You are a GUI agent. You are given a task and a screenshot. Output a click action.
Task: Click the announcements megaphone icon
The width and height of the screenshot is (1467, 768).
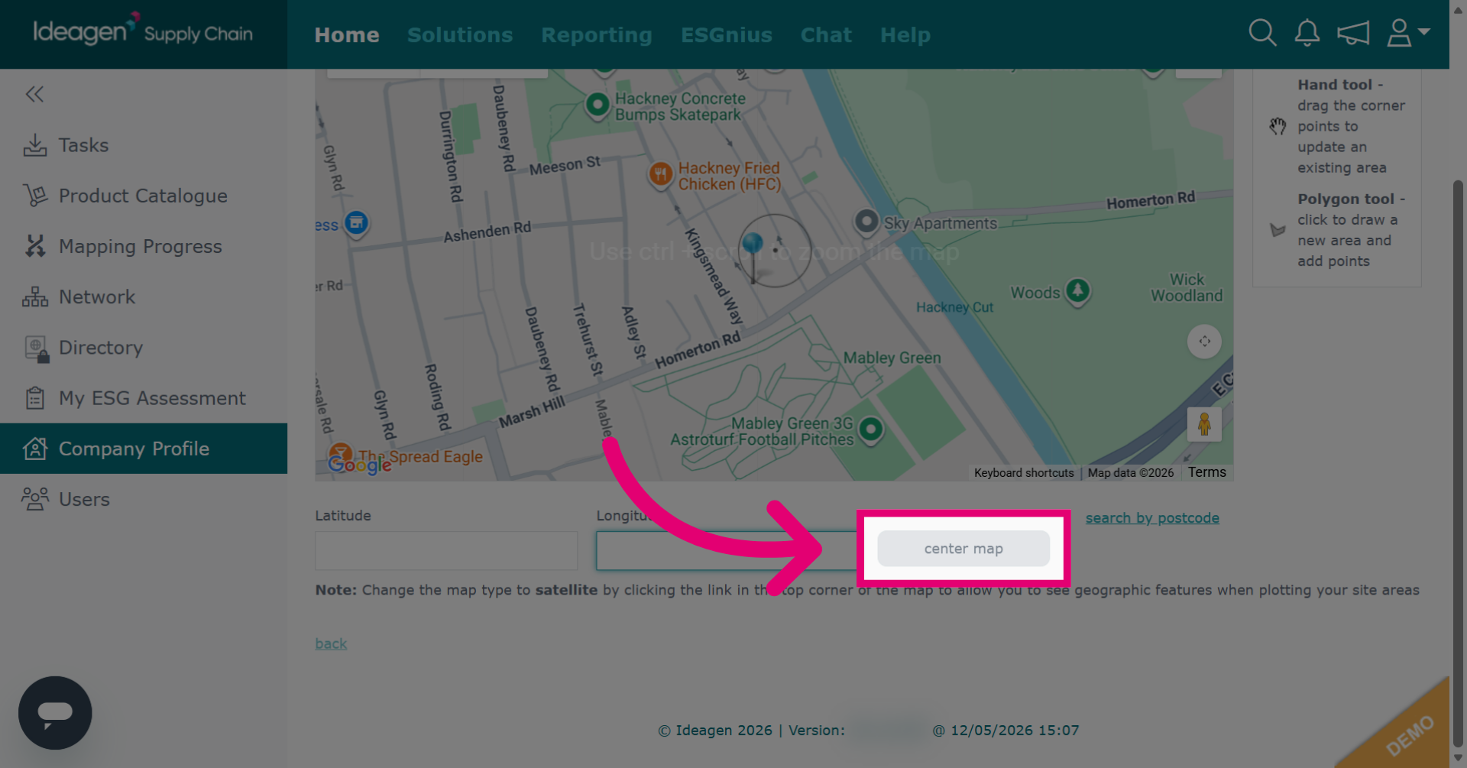pos(1352,33)
